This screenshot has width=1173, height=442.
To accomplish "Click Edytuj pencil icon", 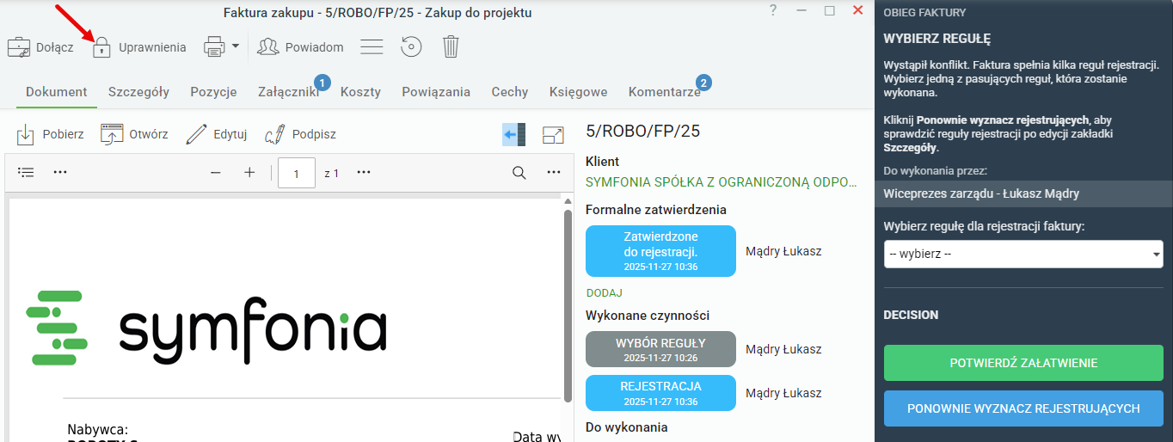I will (x=197, y=134).
